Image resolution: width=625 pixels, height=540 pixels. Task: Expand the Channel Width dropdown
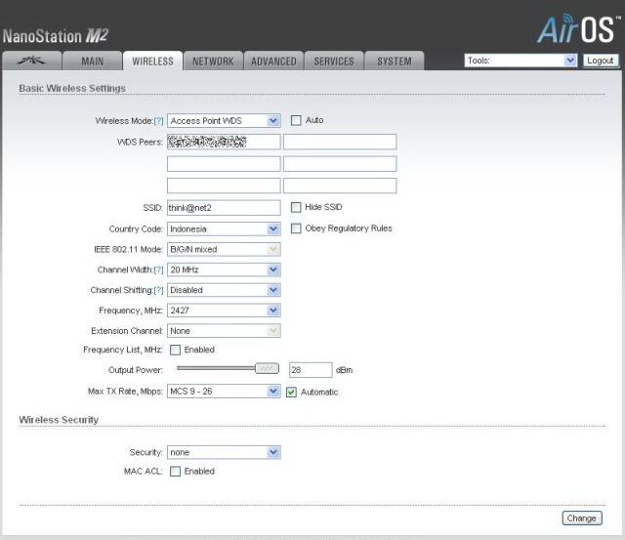(x=224, y=270)
